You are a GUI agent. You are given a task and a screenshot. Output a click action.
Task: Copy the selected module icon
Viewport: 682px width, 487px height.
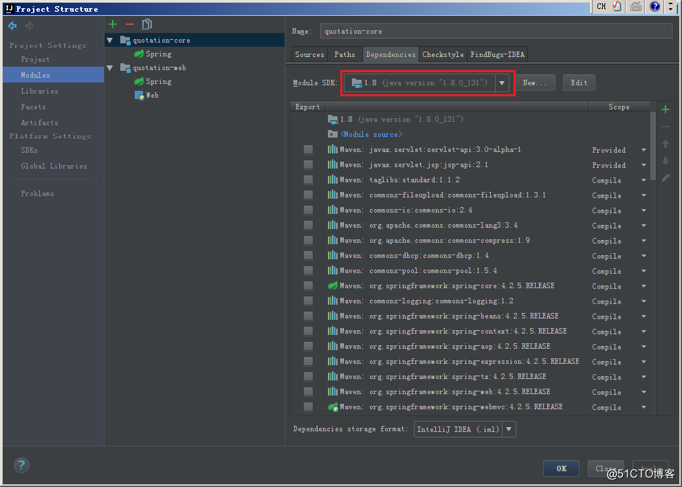[147, 24]
